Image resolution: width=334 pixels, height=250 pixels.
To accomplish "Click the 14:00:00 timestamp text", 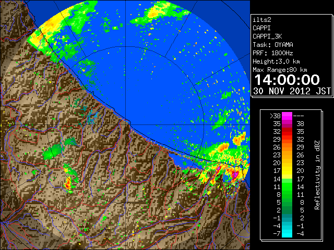I will (287, 80).
